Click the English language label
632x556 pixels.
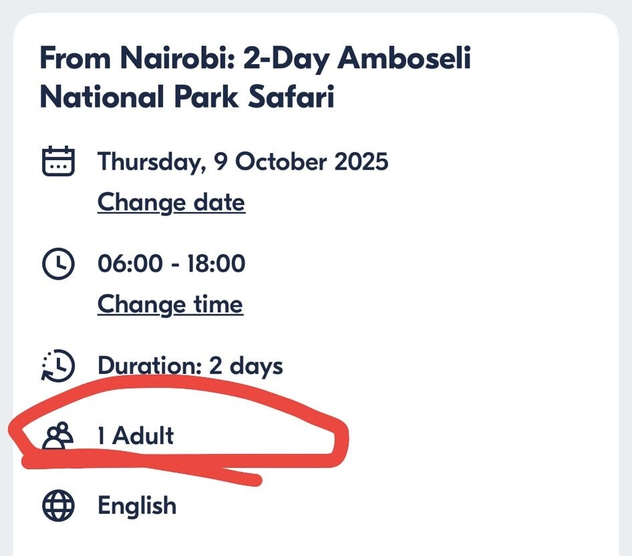point(137,506)
